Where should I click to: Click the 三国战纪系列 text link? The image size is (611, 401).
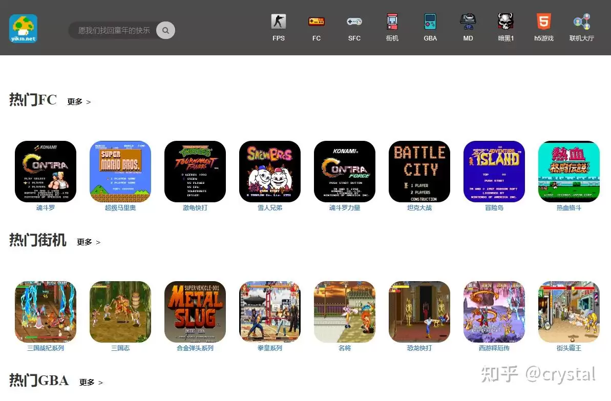(x=46, y=348)
